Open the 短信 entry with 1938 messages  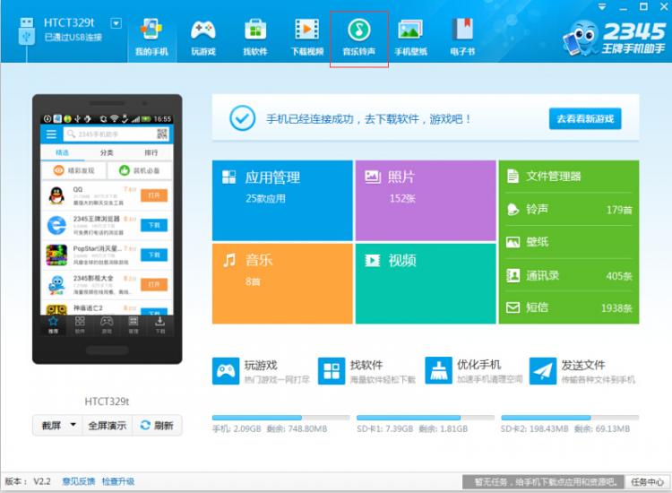pyautogui.click(x=569, y=307)
